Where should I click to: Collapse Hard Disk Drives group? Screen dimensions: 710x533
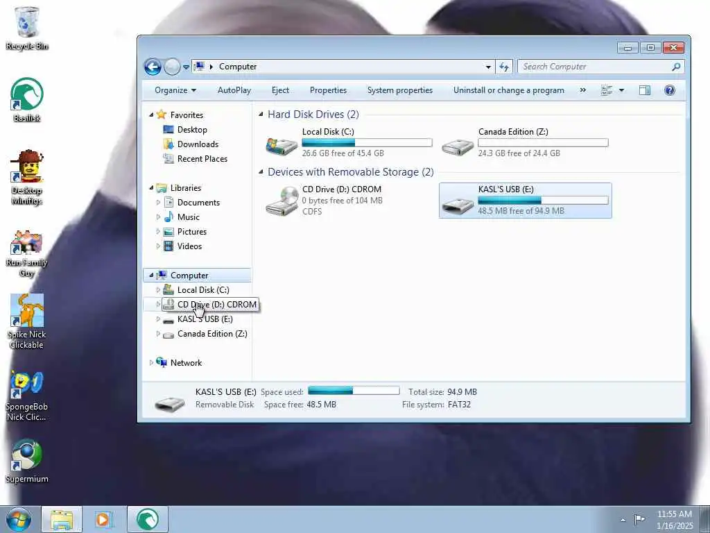(261, 115)
